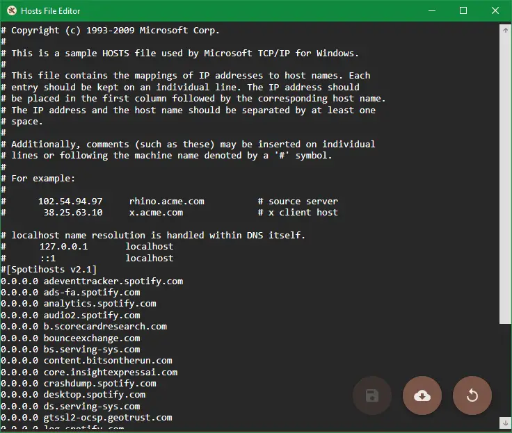Click the '38.25.63.10' example IP
512x433 pixels.
click(x=73, y=213)
